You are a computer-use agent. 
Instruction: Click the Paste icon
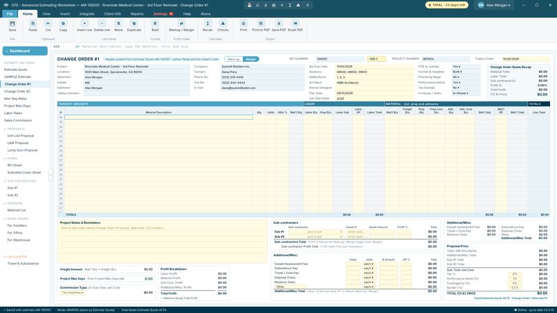(x=33, y=24)
